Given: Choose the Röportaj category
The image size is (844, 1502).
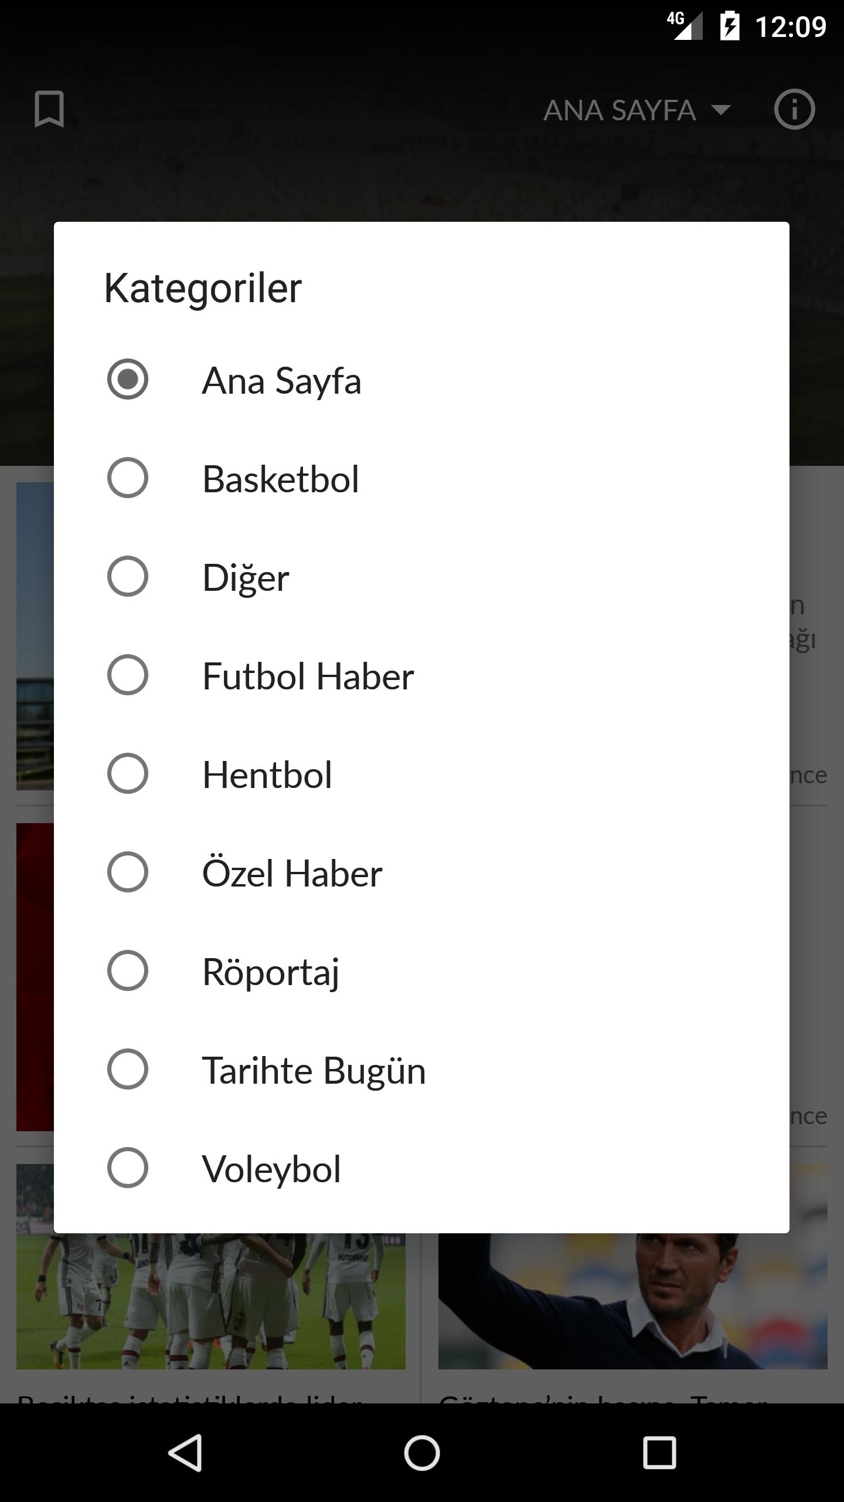Looking at the screenshot, I should (271, 972).
